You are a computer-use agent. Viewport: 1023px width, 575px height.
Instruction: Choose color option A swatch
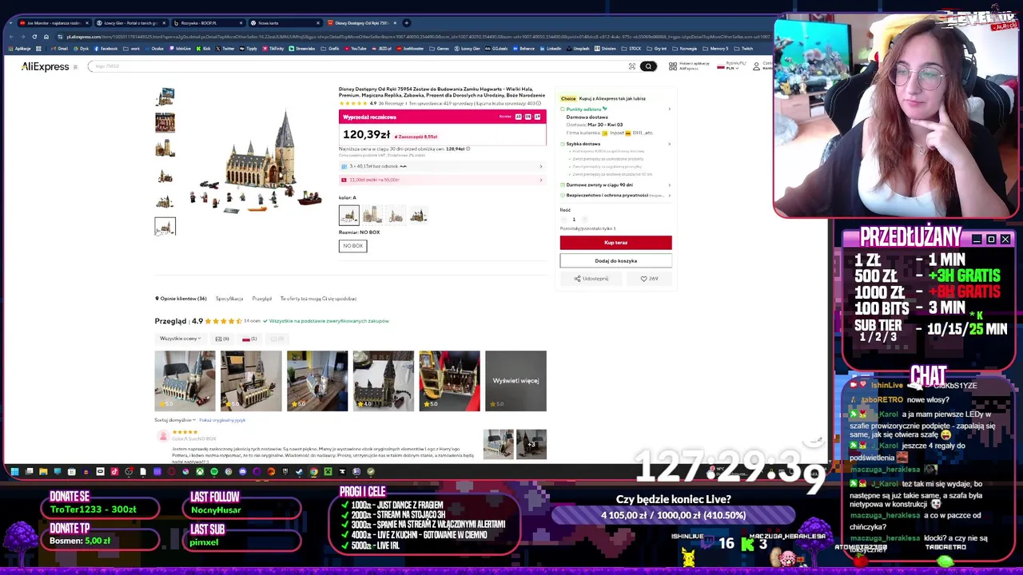pyautogui.click(x=348, y=215)
